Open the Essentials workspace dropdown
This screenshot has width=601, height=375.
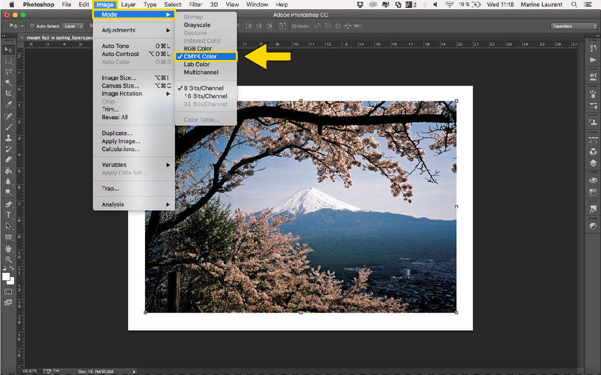574,26
